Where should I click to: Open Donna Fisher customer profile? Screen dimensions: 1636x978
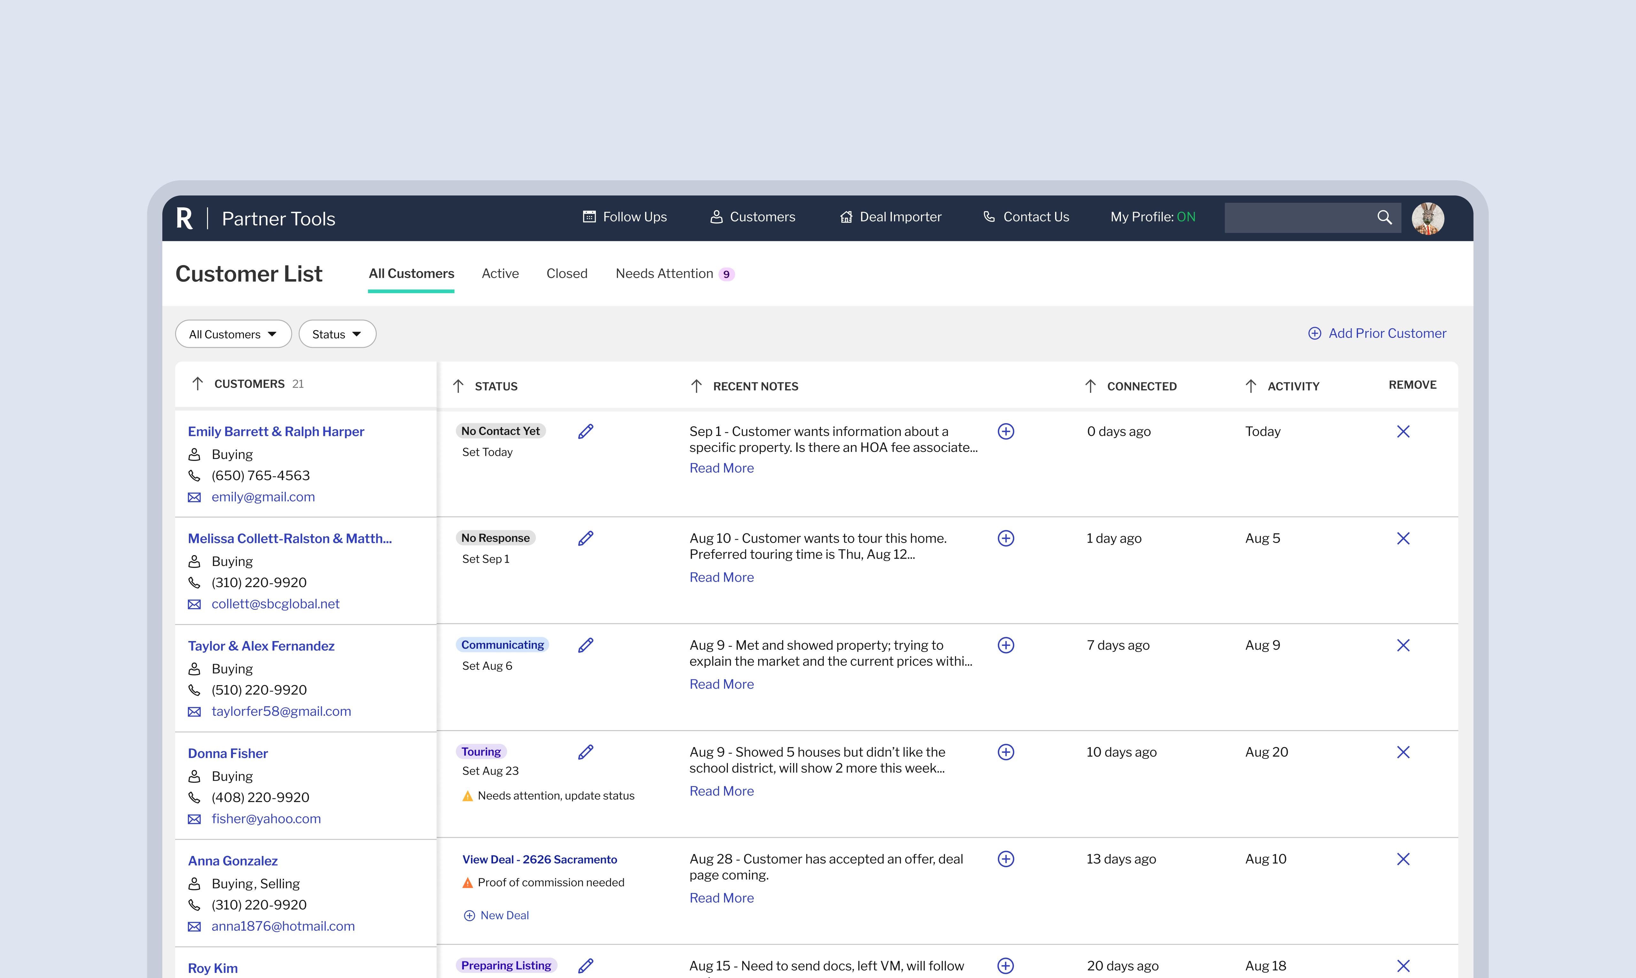pos(228,753)
